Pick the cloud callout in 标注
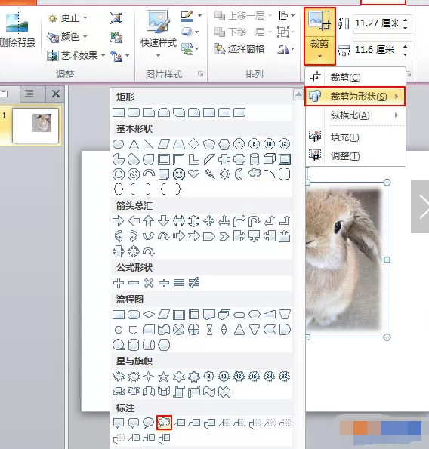Image resolution: width=429 pixels, height=449 pixels. pos(164,423)
